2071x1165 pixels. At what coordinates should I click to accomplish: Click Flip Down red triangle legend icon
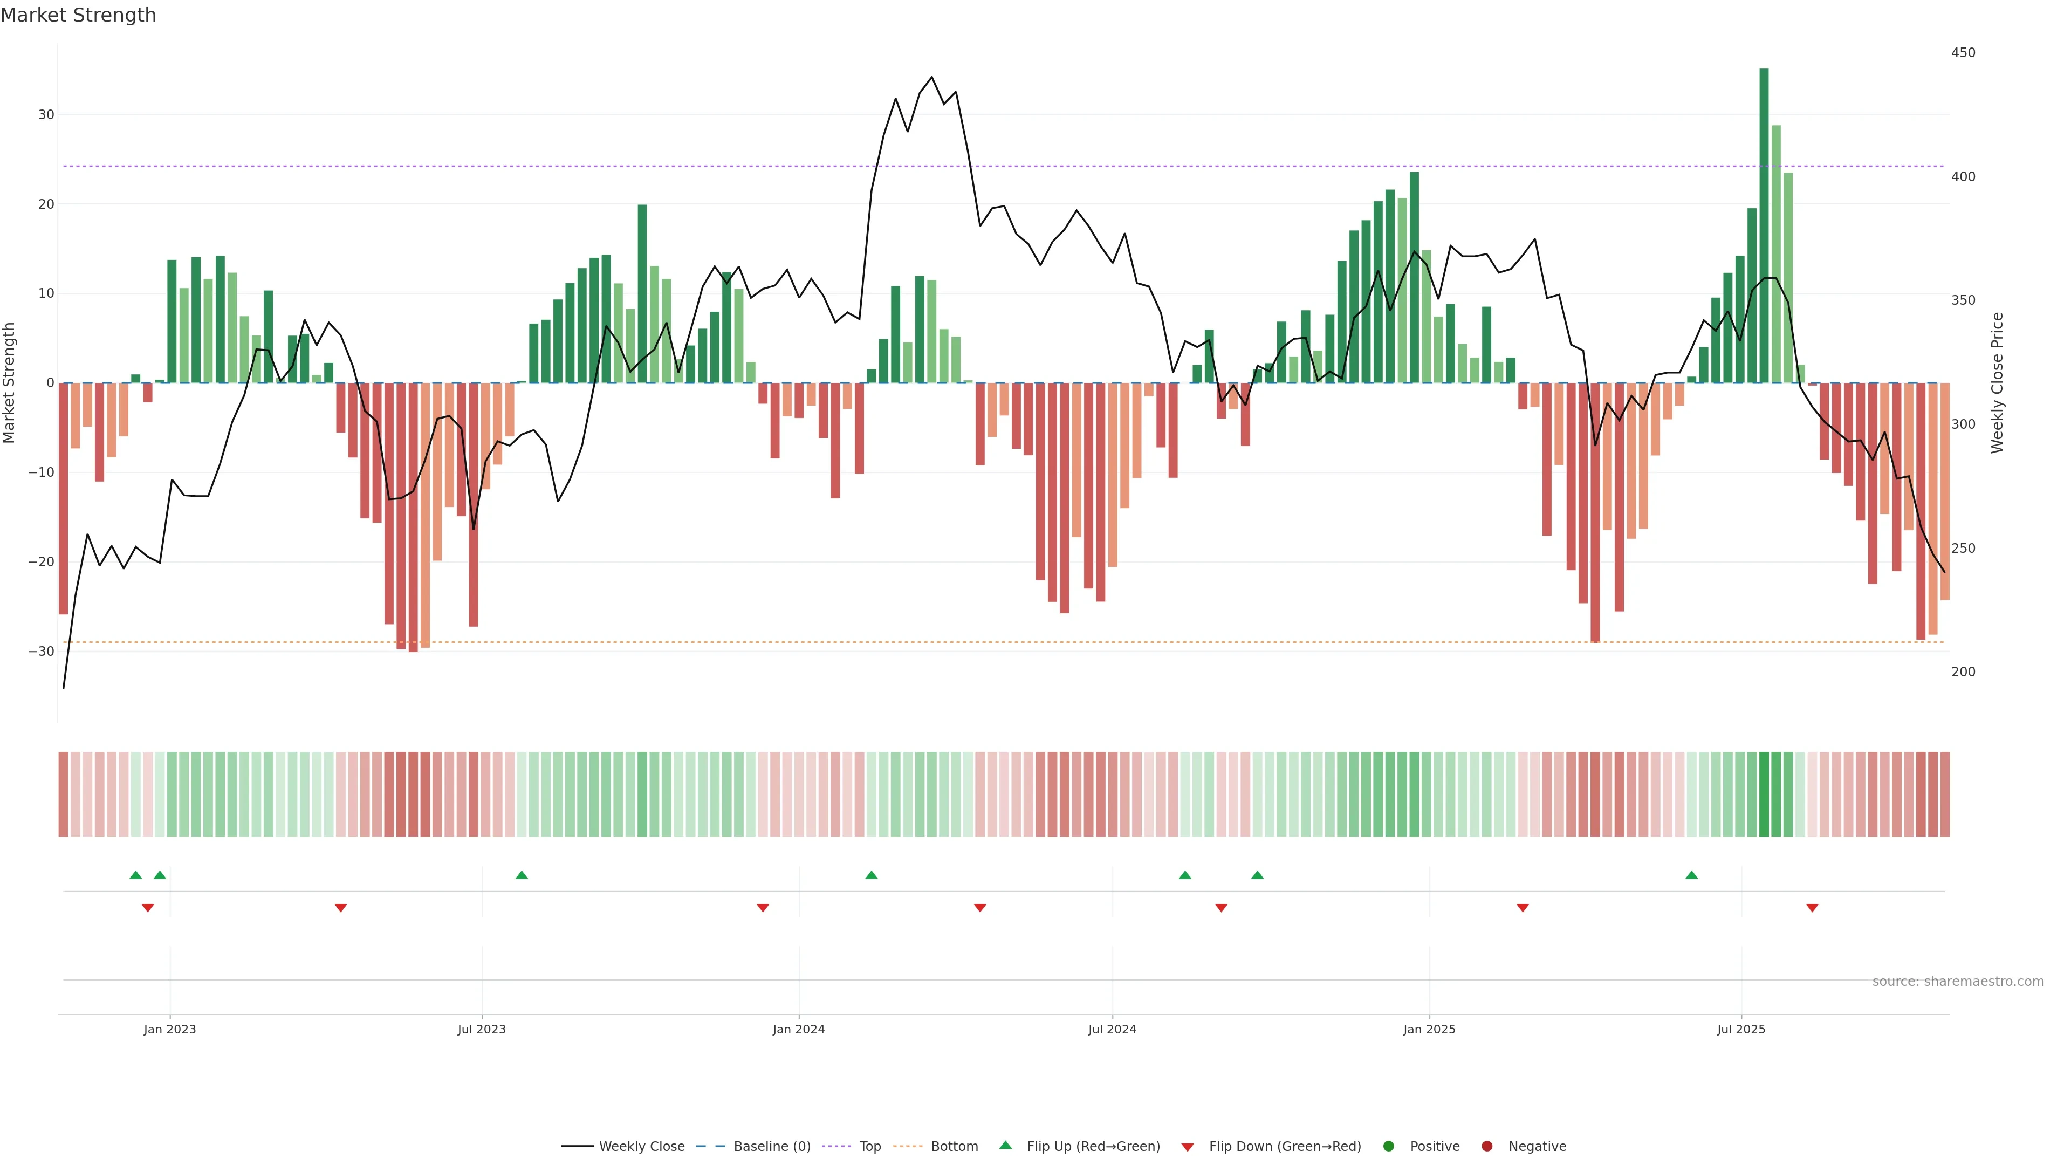(x=1188, y=1147)
